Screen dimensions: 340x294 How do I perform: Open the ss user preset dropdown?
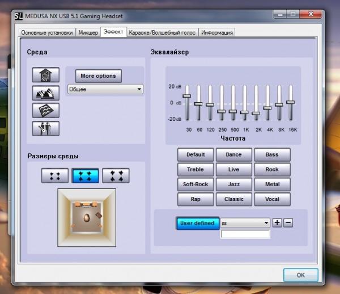tap(245, 223)
